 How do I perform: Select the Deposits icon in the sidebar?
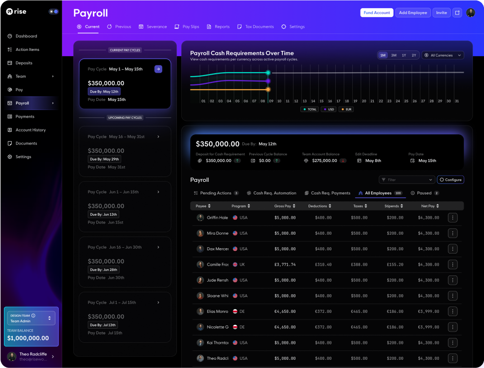10,63
